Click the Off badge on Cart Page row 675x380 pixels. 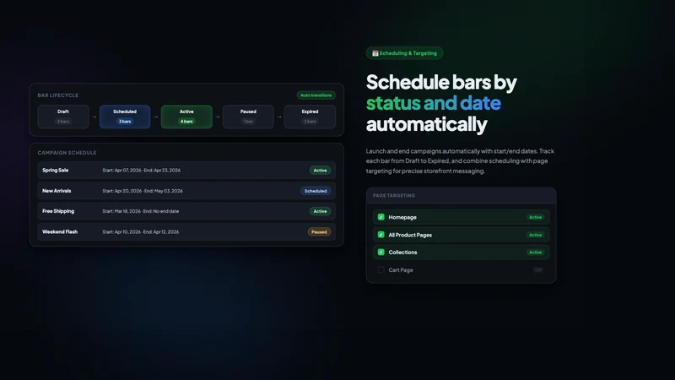coord(538,270)
